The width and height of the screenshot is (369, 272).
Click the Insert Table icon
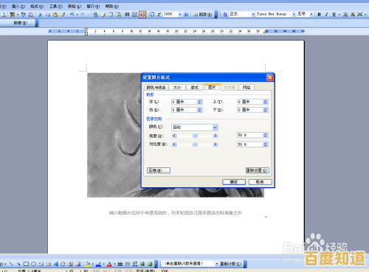tap(111, 15)
